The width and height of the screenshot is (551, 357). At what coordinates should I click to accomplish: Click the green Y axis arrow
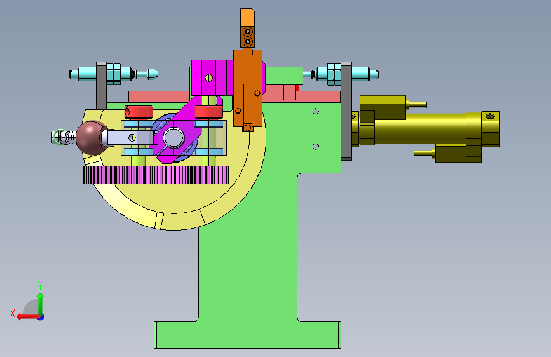click(x=41, y=304)
